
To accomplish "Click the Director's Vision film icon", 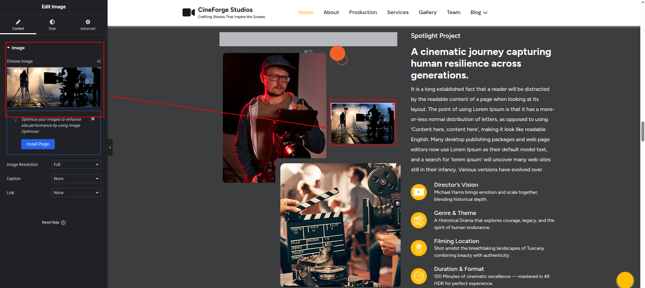I will (418, 192).
